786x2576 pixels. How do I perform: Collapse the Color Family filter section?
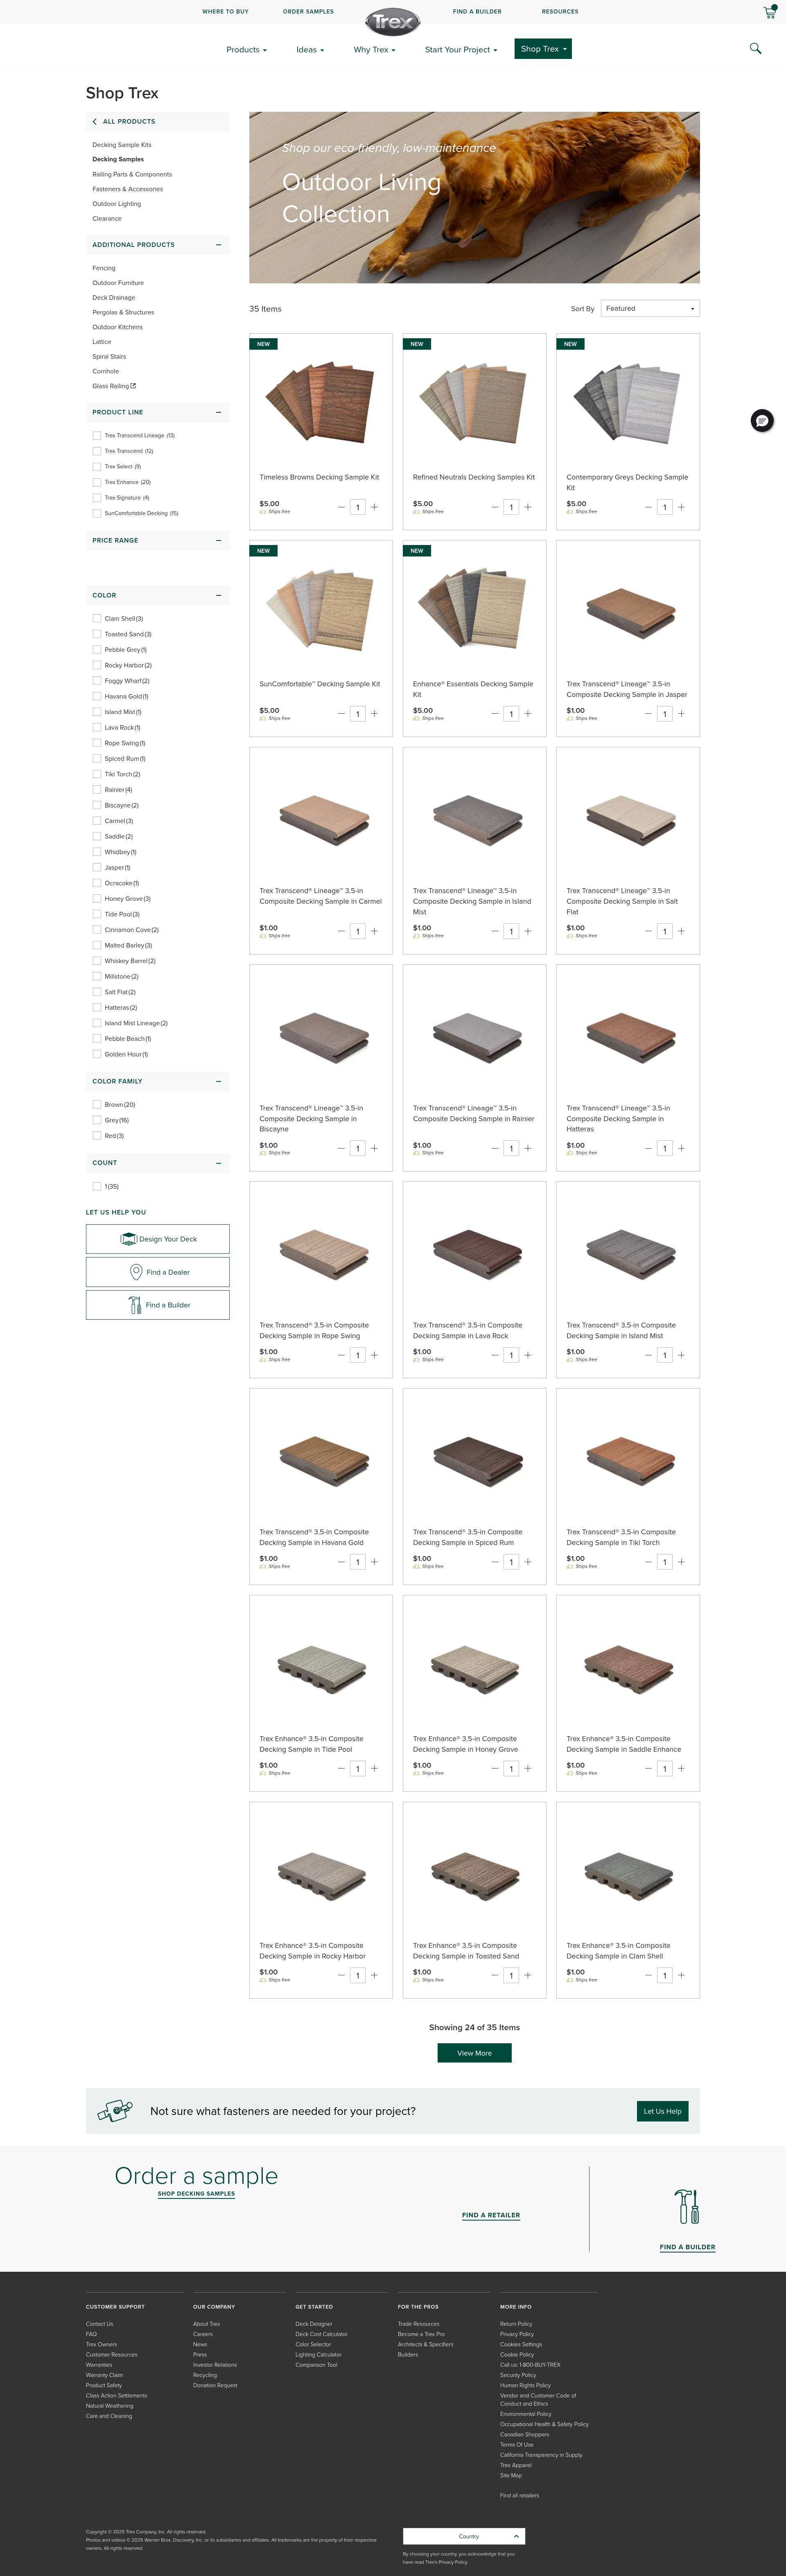click(218, 1081)
